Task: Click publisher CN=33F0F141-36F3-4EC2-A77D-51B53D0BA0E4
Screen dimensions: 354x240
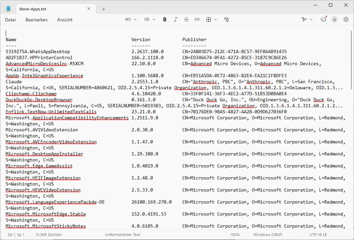Action: coord(234,94)
